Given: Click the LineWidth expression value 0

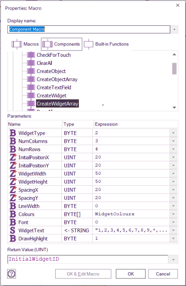Looking at the screenshot, I should tap(97, 206).
